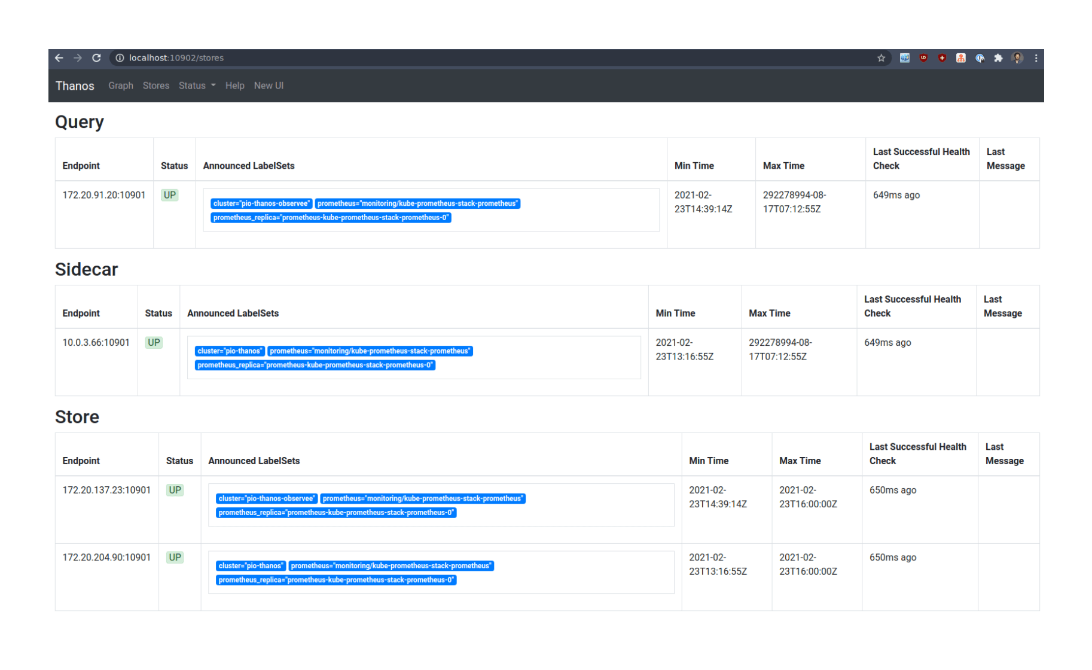Open the blue image-tiles extension icon
This screenshot has height=670, width=1092.
[905, 58]
